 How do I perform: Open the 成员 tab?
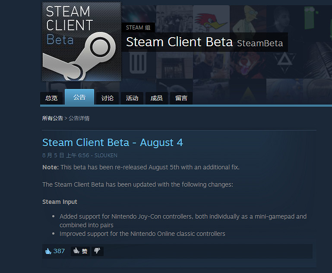(x=157, y=98)
